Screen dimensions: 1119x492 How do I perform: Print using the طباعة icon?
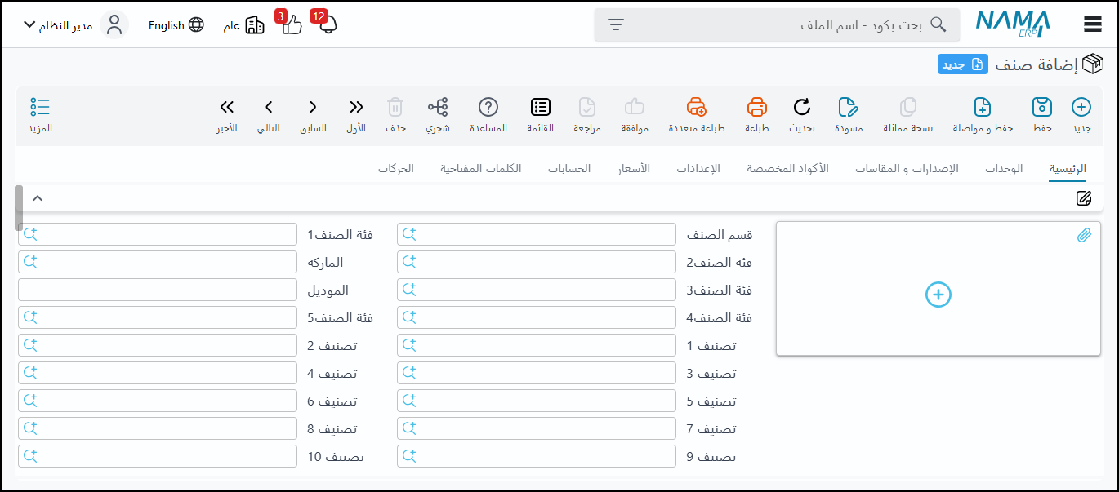tap(757, 108)
